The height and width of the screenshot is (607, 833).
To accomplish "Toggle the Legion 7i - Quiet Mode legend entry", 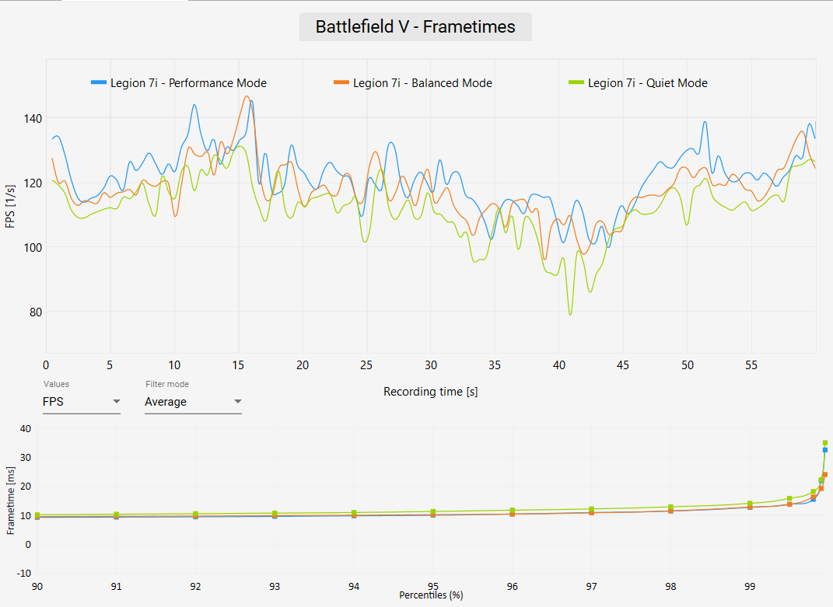I will pos(638,83).
